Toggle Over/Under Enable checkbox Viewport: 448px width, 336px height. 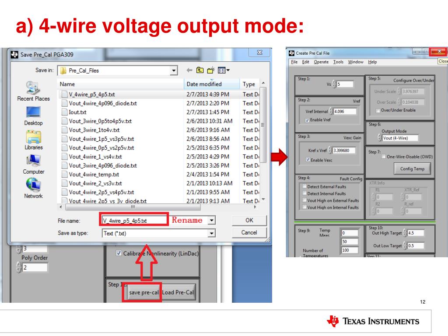378,111
